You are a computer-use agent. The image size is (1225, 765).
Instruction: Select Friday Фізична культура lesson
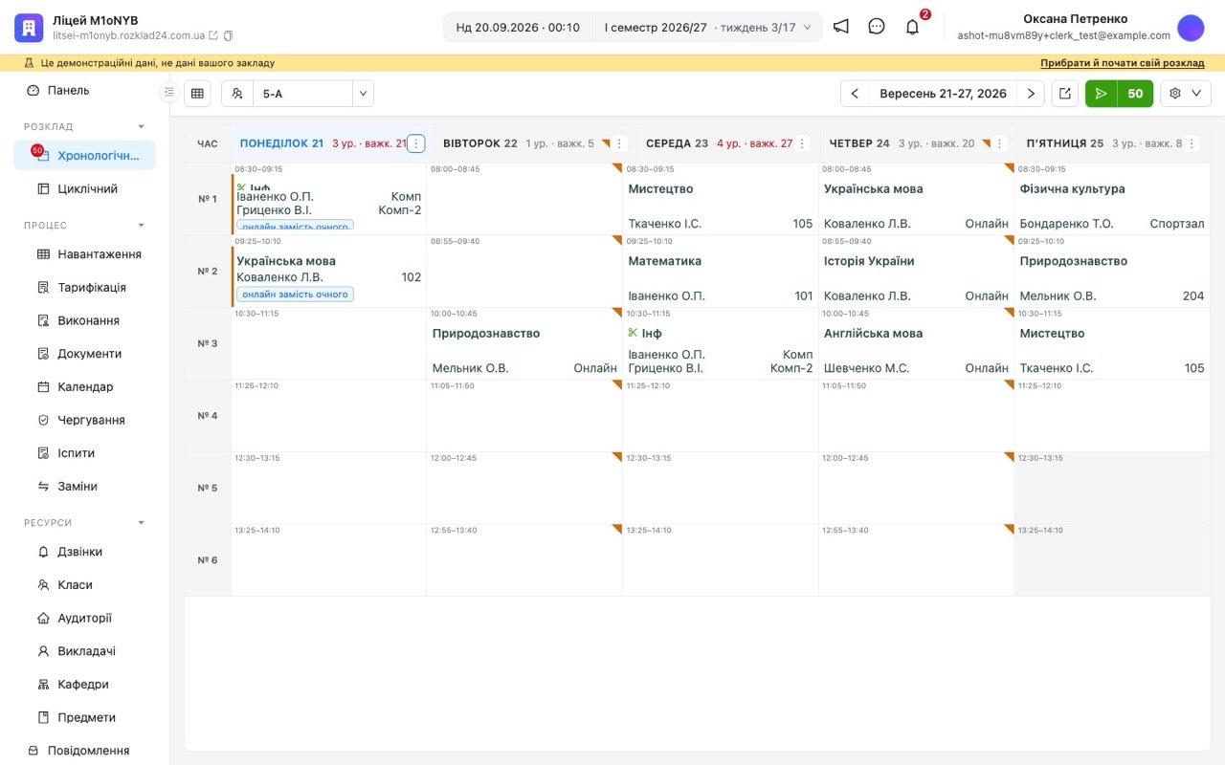pos(1112,199)
